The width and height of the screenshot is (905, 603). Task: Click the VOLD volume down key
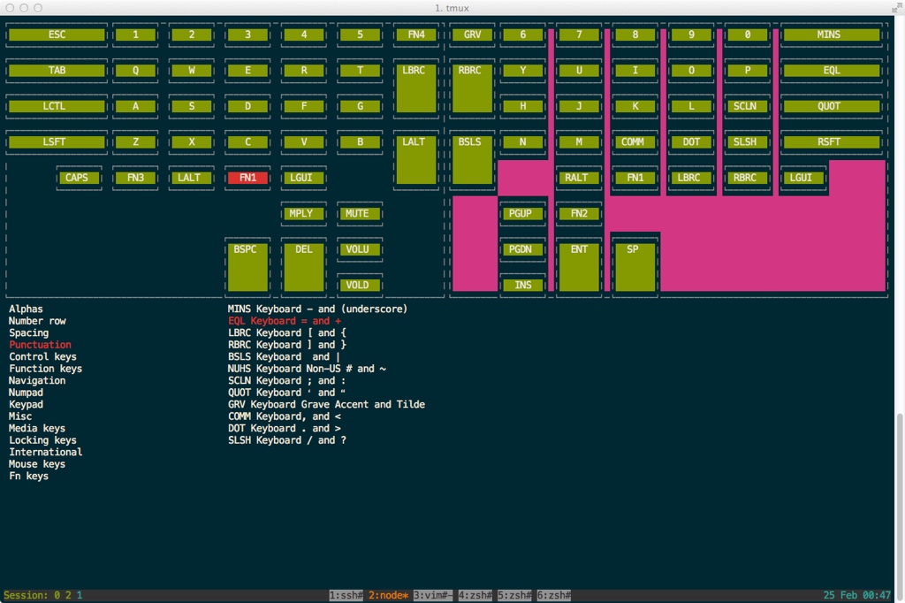coord(359,284)
